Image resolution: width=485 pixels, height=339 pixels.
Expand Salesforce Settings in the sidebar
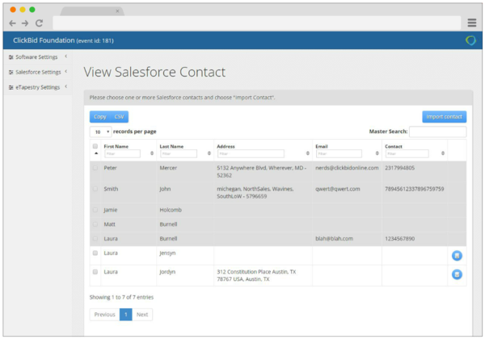click(x=36, y=72)
